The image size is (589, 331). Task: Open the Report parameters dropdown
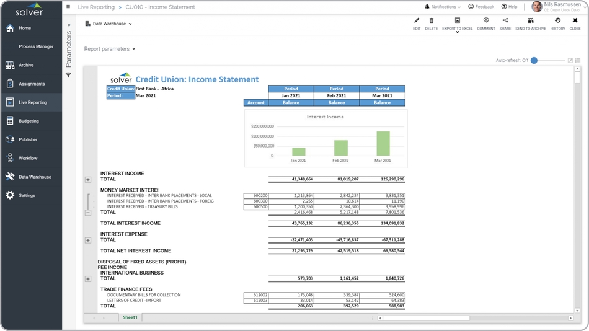tap(110, 49)
